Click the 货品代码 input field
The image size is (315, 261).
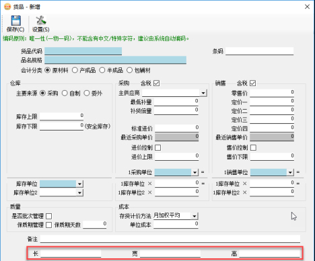(83, 51)
